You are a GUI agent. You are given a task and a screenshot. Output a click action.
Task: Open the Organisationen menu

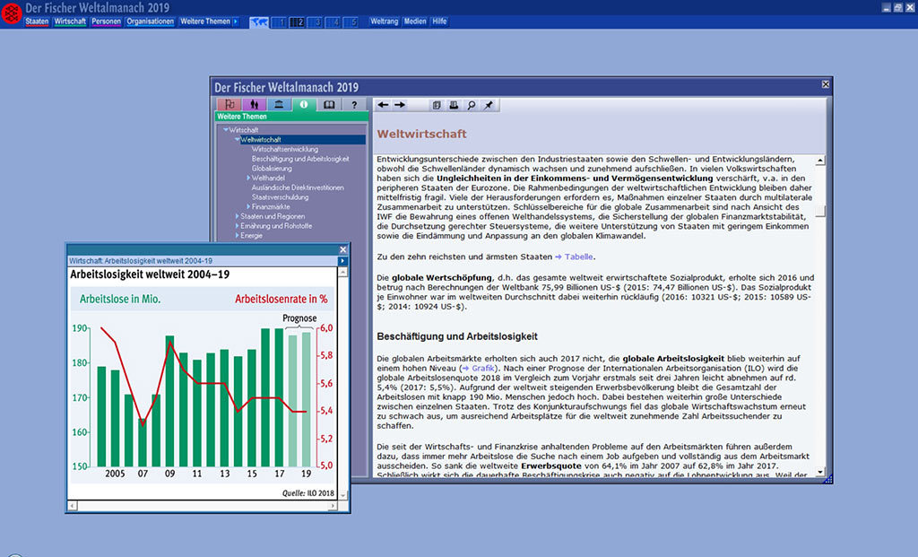click(x=151, y=22)
